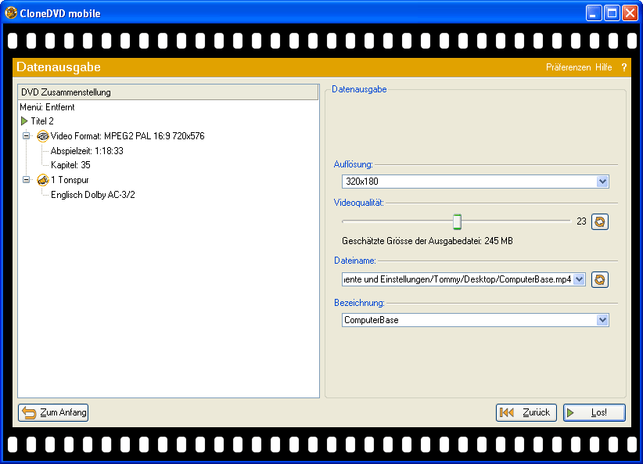Open Präferenzen in the header
Viewport: 643px width, 464px height.
click(568, 67)
